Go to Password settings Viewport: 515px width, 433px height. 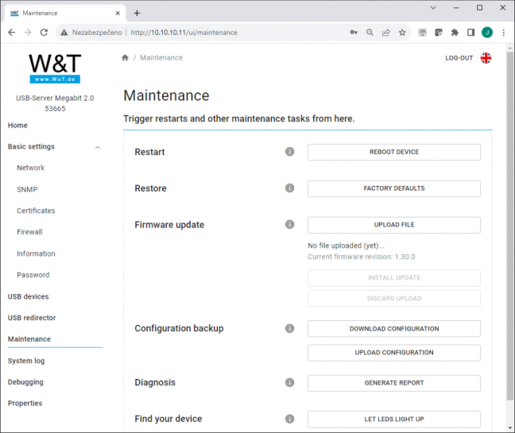coord(33,275)
